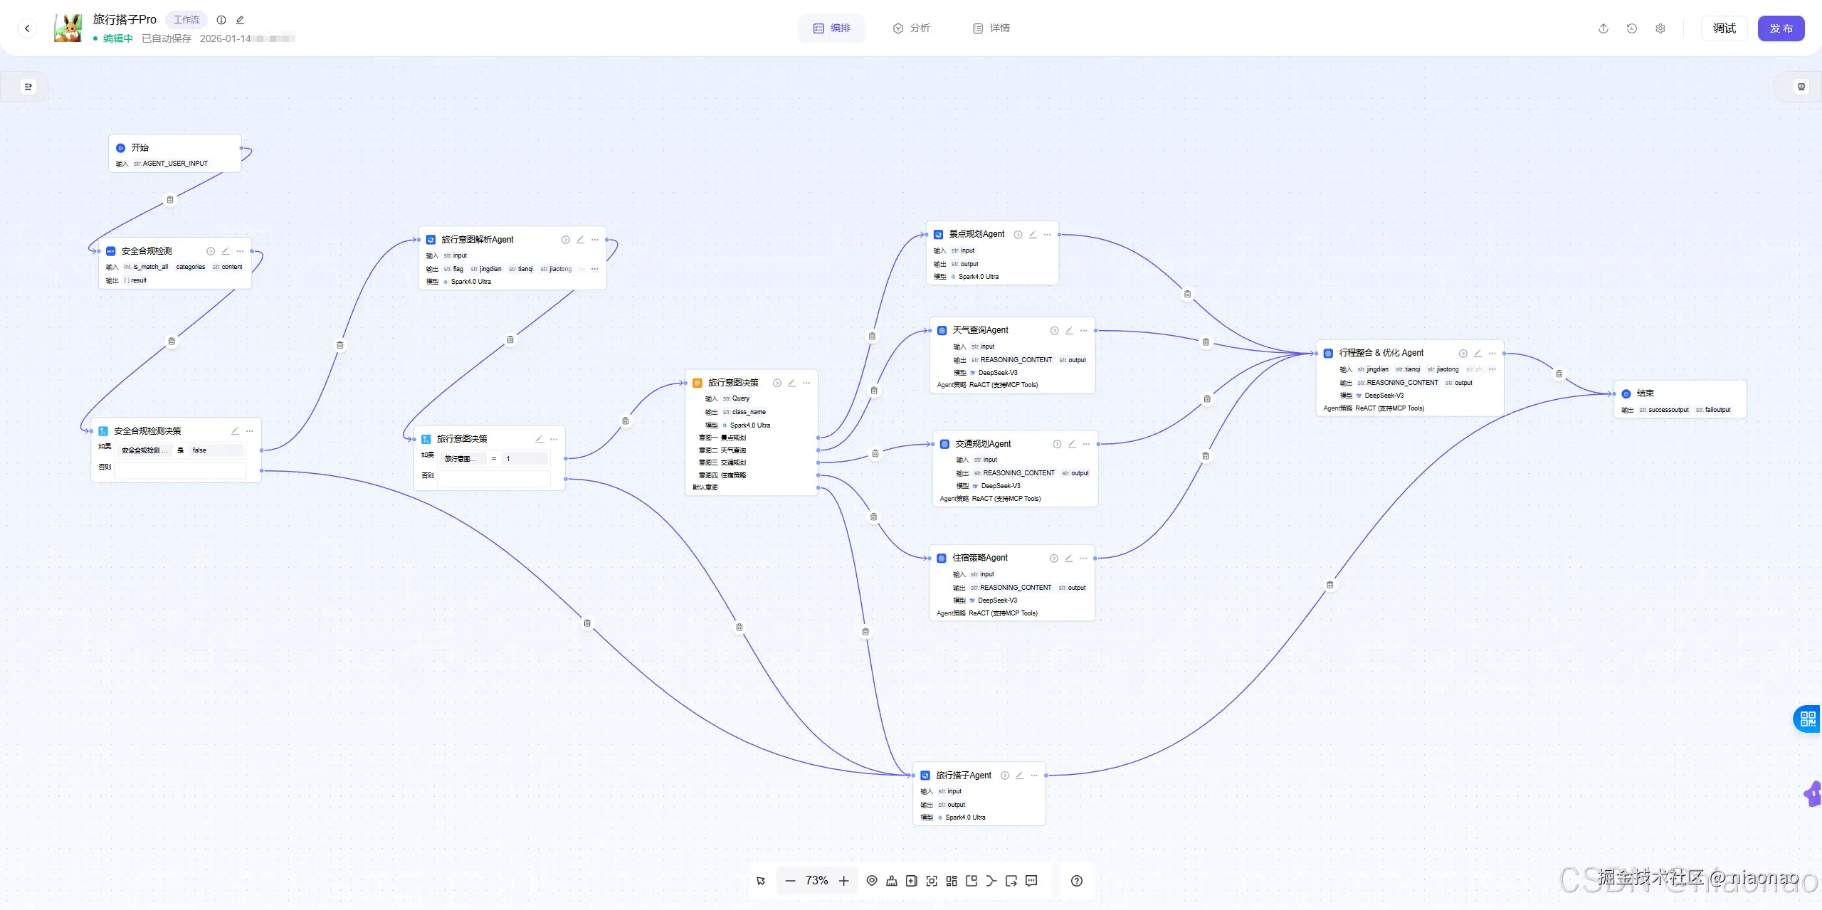This screenshot has height=910, width=1822.
Task: Toggle the left sidebar panel collapse button
Action: click(28, 87)
